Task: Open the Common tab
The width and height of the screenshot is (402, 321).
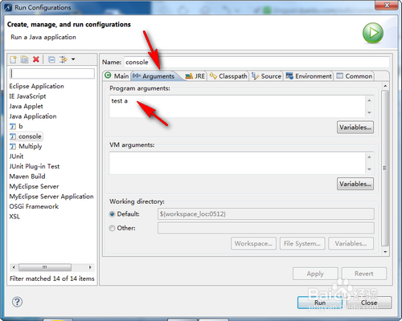Action: [x=354, y=76]
